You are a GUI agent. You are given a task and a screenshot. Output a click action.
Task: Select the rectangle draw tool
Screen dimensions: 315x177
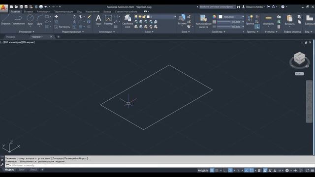(x=47, y=17)
